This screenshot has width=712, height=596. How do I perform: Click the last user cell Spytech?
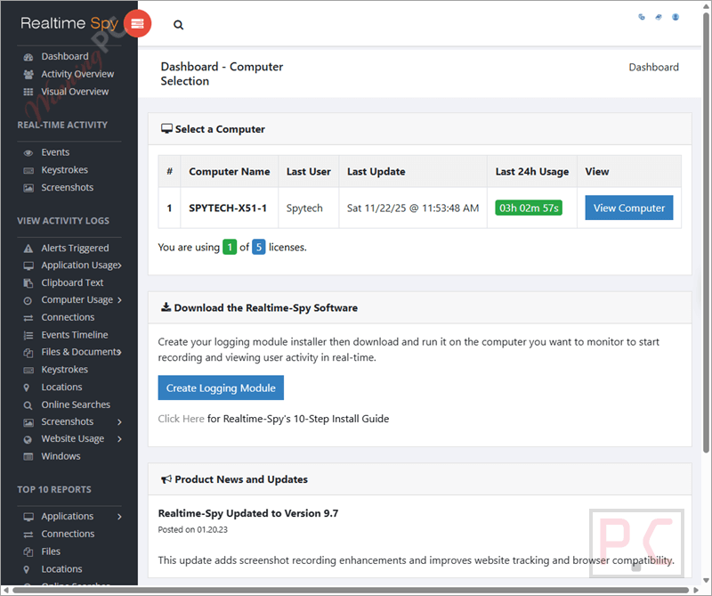click(x=304, y=208)
